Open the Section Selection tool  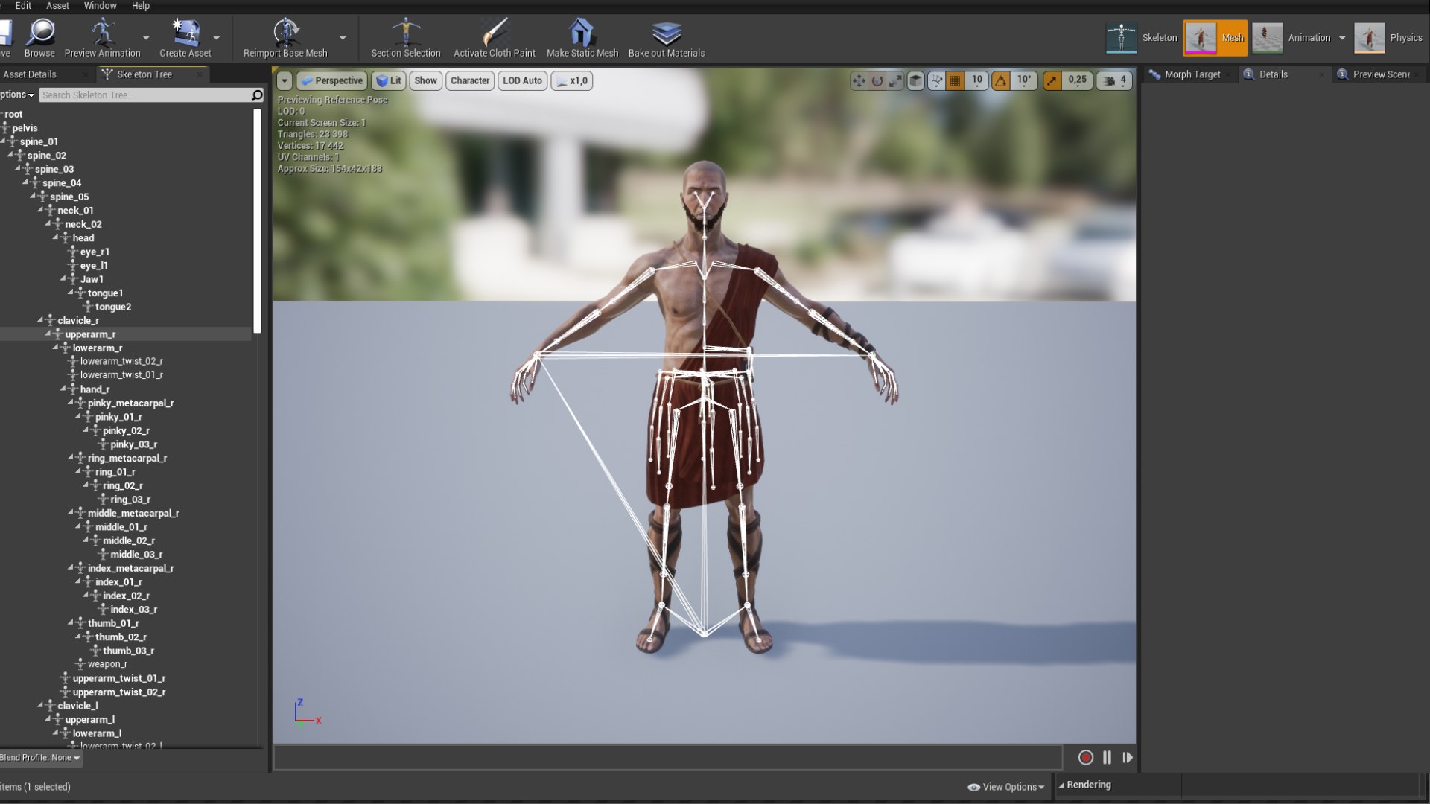tap(406, 38)
